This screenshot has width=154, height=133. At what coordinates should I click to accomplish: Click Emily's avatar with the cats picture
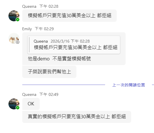click(x=14, y=38)
